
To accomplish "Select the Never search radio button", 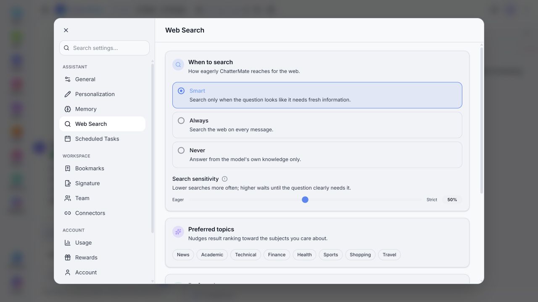I will (181, 151).
